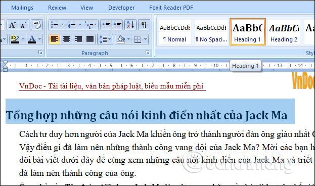Click the Decrease Indent icon
Viewport: 315px width, 186px height.
click(x=106, y=25)
